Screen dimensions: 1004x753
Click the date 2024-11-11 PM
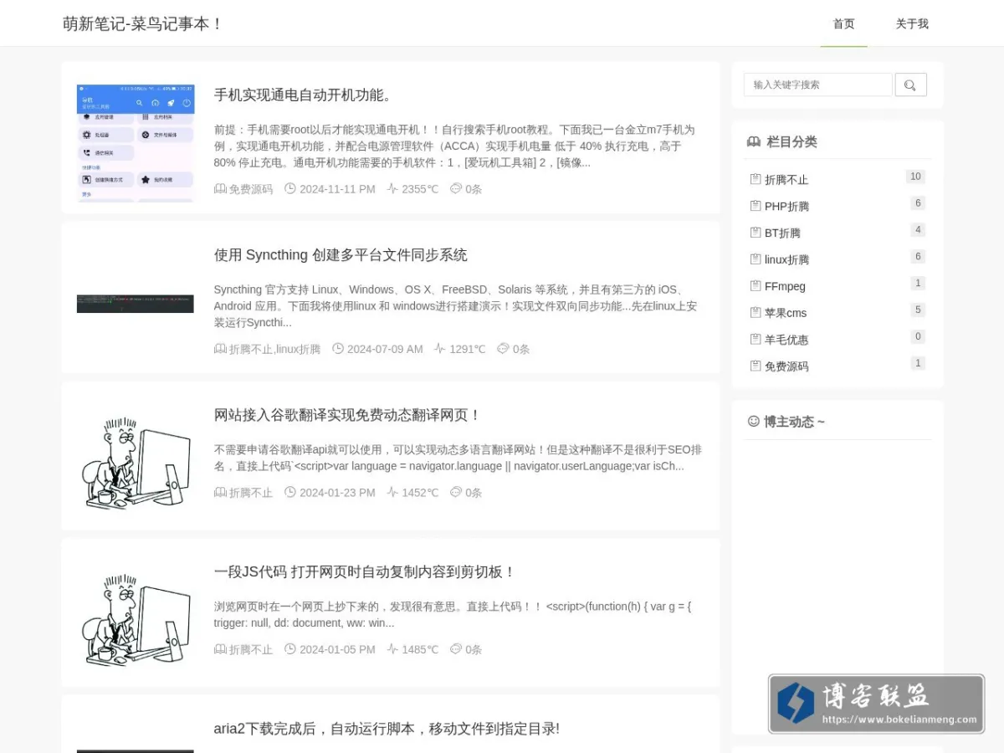pyautogui.click(x=337, y=189)
